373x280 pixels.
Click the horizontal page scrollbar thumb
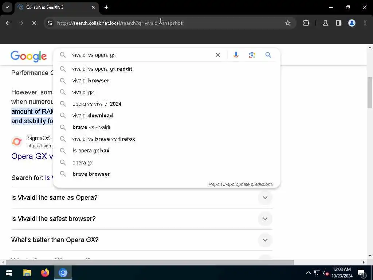point(150,262)
